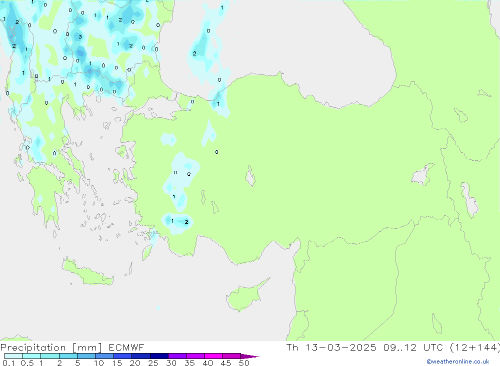
Task: Click the 0.5–1 mm legend color swatch
Action: pyautogui.click(x=31, y=356)
